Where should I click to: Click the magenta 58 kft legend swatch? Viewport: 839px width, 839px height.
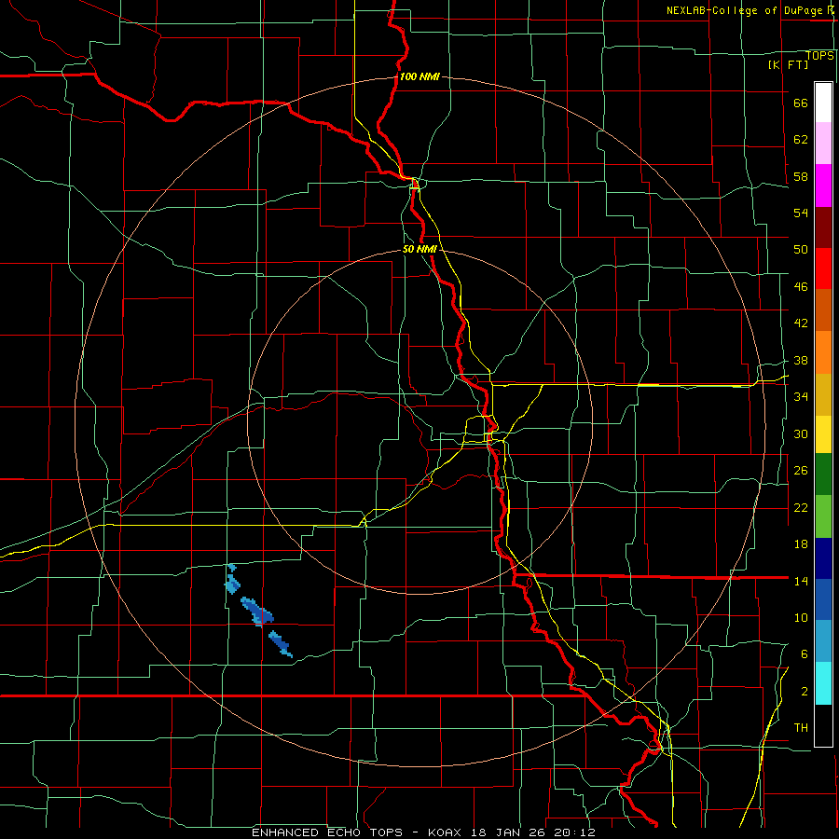pos(823,186)
